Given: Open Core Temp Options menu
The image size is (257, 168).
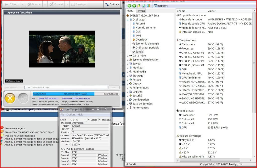Looking at the screenshot, I should 71,114.
